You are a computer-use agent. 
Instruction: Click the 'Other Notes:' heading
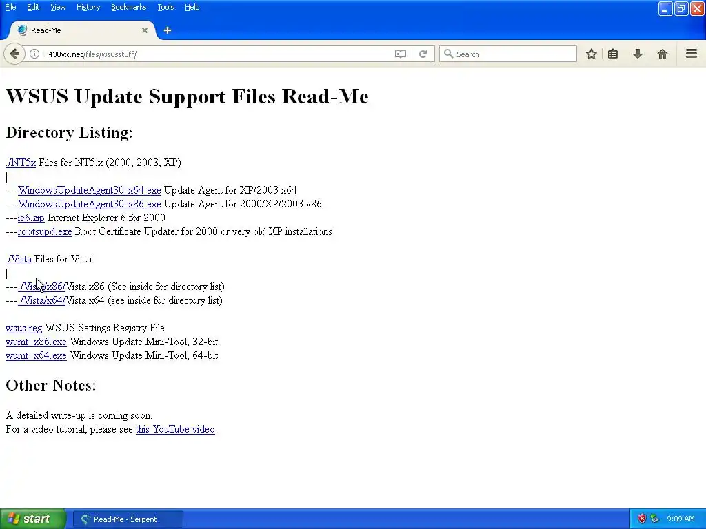(51, 385)
